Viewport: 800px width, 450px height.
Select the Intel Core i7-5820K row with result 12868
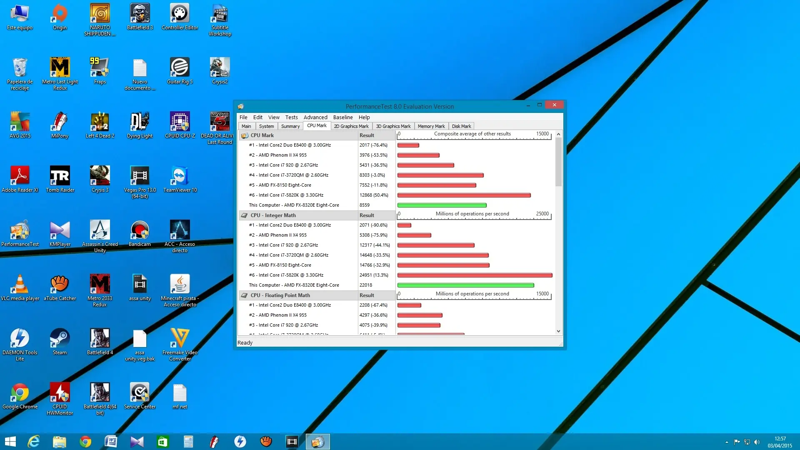[317, 195]
